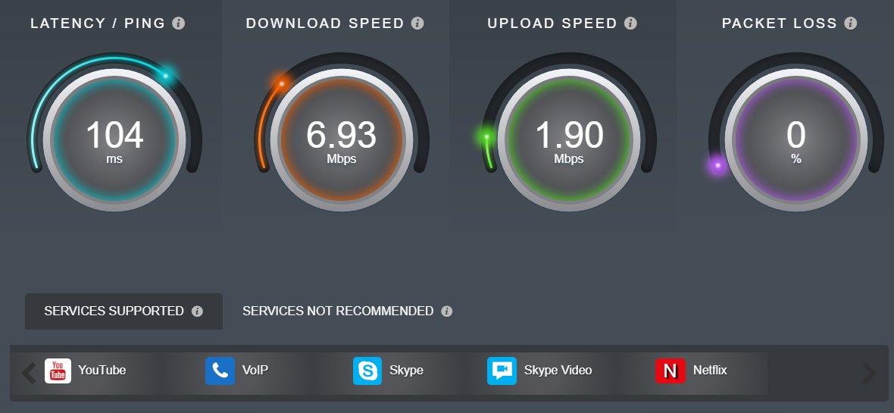
Task: Switch to Services Supported tab
Action: pos(123,311)
